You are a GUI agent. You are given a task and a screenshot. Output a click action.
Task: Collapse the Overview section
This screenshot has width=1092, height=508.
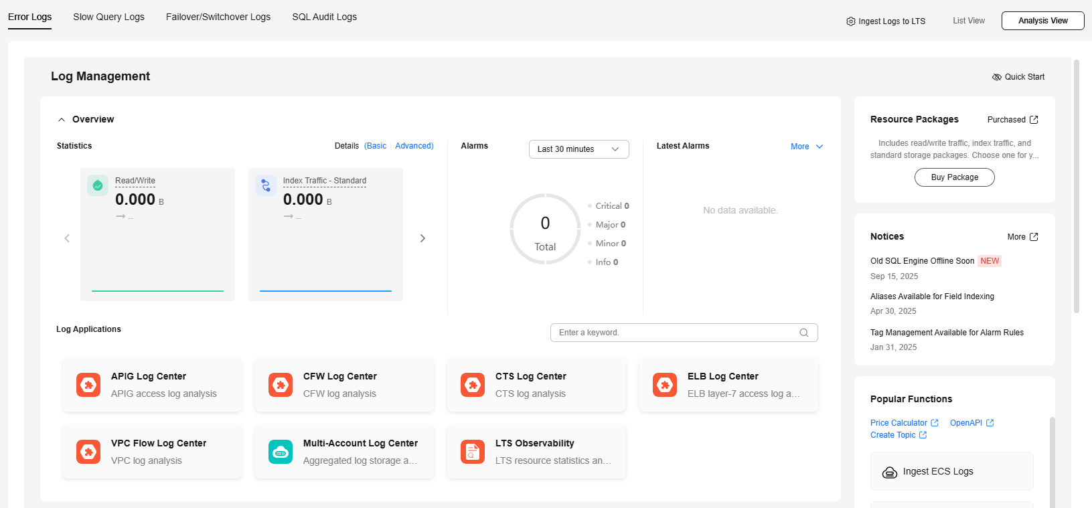[62, 120]
